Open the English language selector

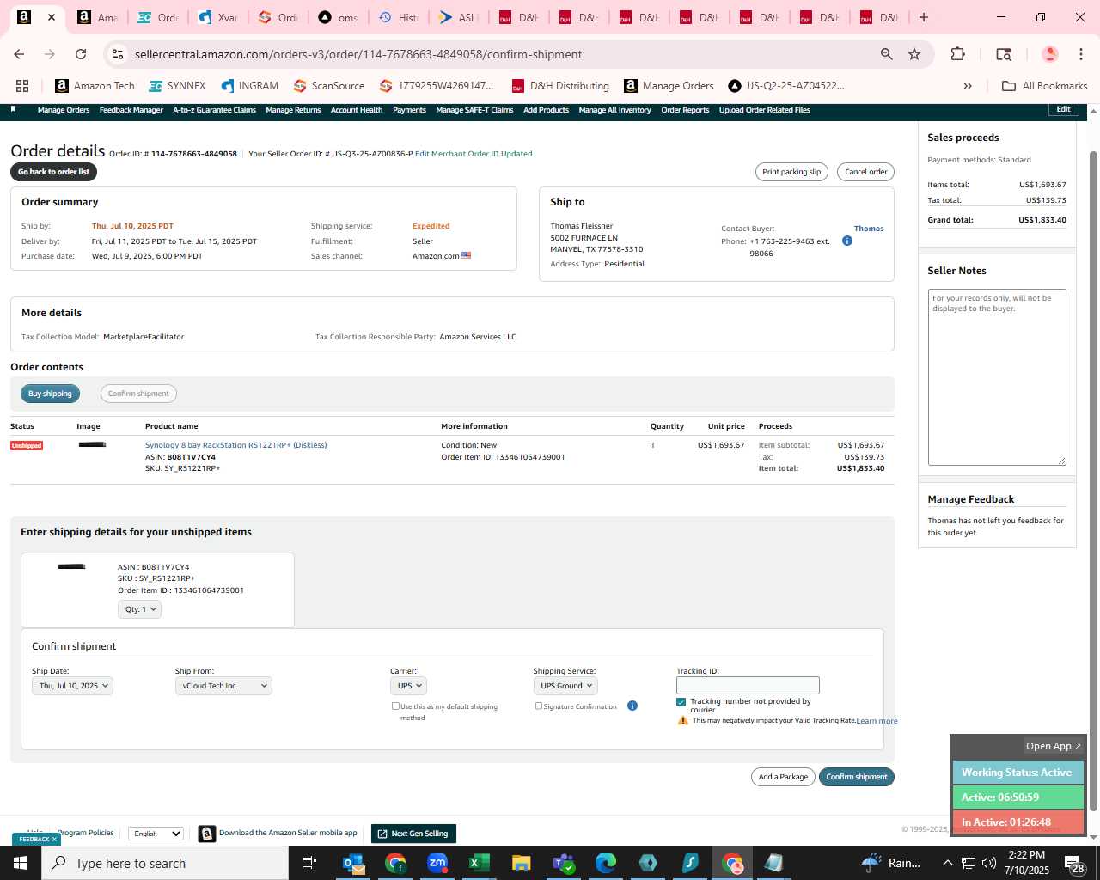point(156,834)
